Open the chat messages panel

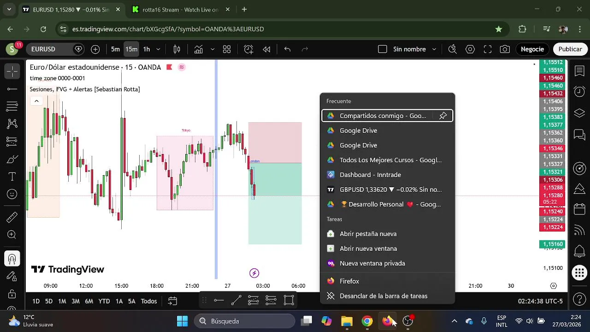click(x=579, y=135)
